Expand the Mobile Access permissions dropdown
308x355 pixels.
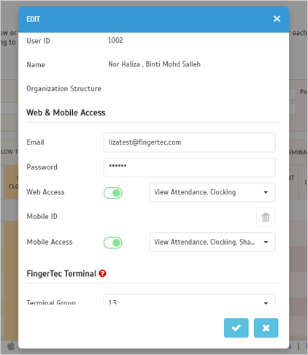tap(212, 243)
